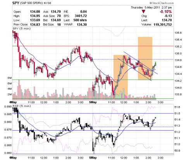
Task: Click the "Prev Close:" label
Action: [x=21, y=24]
